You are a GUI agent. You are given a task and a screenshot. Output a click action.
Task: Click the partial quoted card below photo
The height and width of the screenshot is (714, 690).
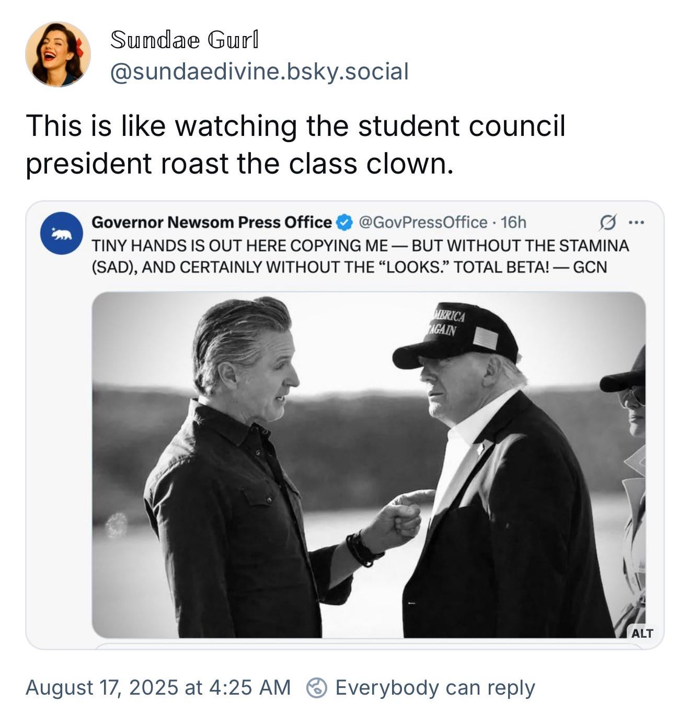tap(369, 647)
